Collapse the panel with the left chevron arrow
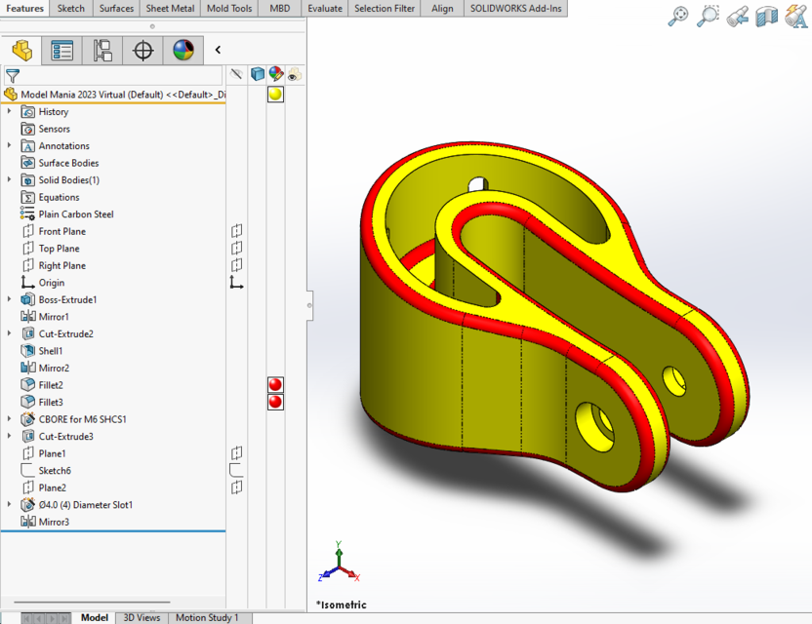The width and height of the screenshot is (812, 624). pos(217,50)
